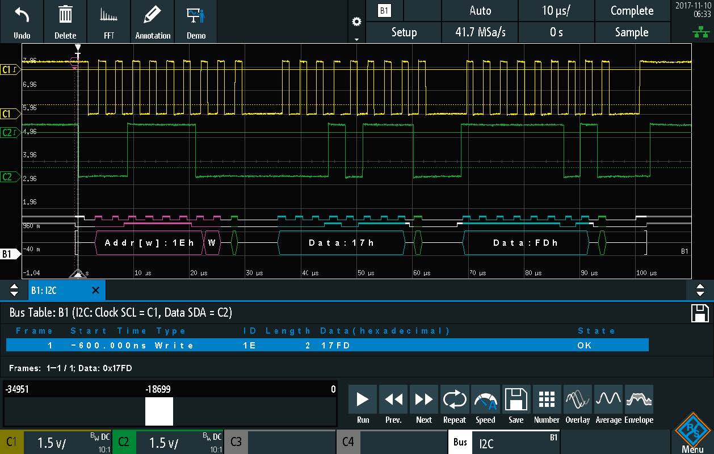Viewport: 714px width, 454px height.
Task: Expand the left bus table panel arrows
Action: tap(14, 291)
